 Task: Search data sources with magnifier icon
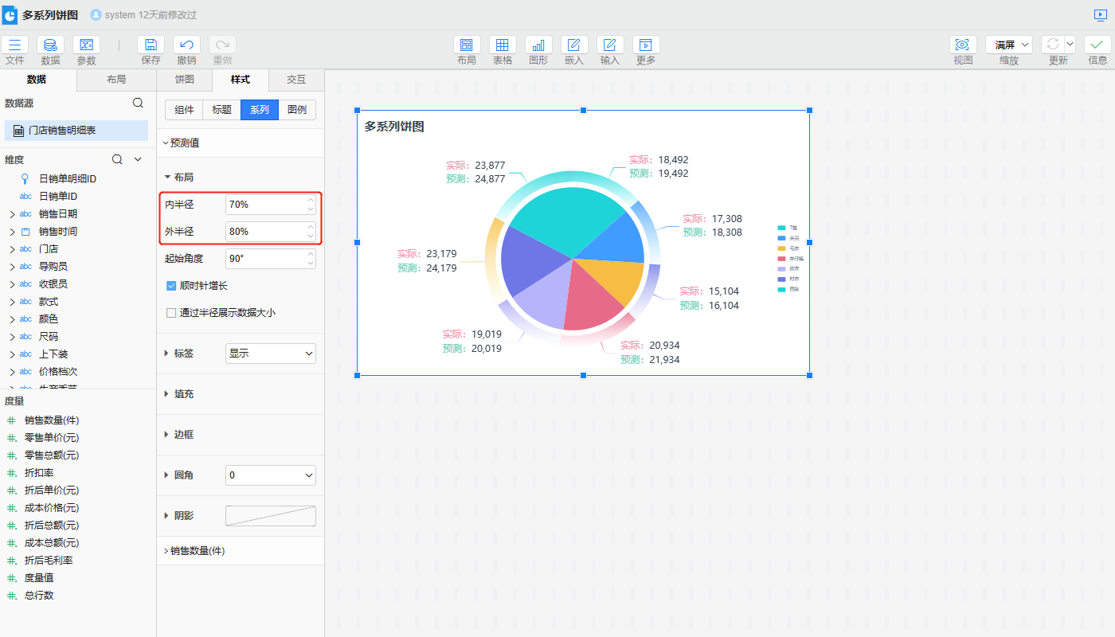click(138, 103)
